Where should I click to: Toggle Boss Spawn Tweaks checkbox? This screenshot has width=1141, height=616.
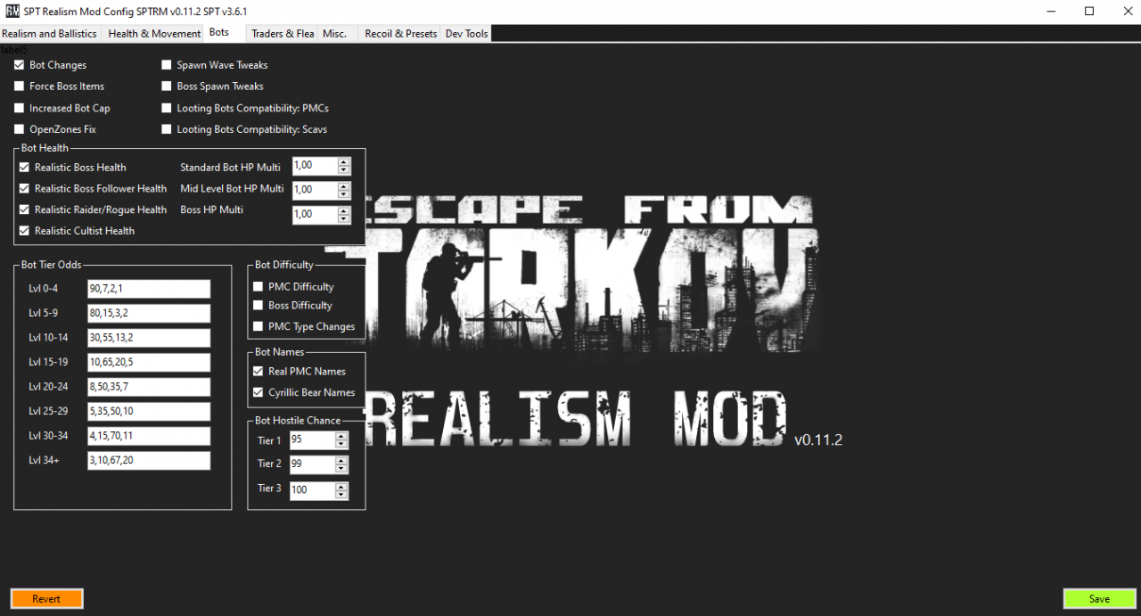click(x=167, y=86)
